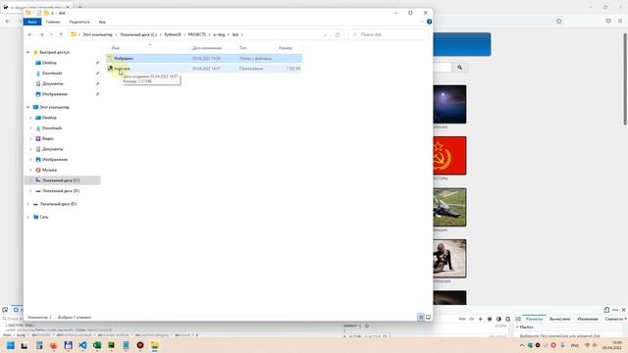Expand Desktop under Этот компьютер
This screenshot has width=628, height=353.
pos(30,118)
